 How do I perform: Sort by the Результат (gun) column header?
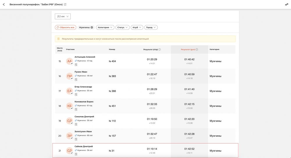click(188, 49)
